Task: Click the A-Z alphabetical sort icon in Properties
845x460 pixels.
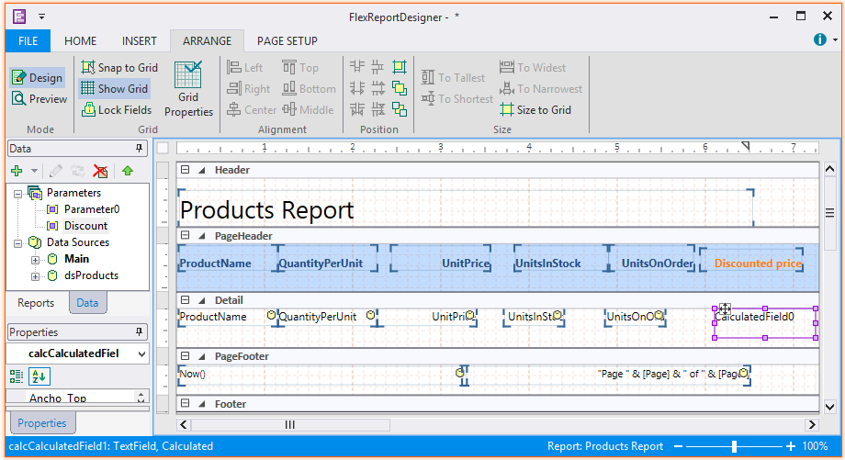Action: coord(39,376)
